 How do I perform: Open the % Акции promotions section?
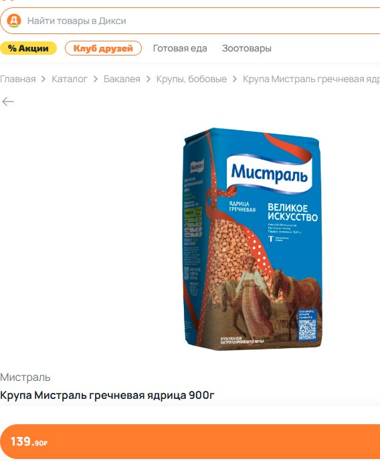pyautogui.click(x=28, y=48)
